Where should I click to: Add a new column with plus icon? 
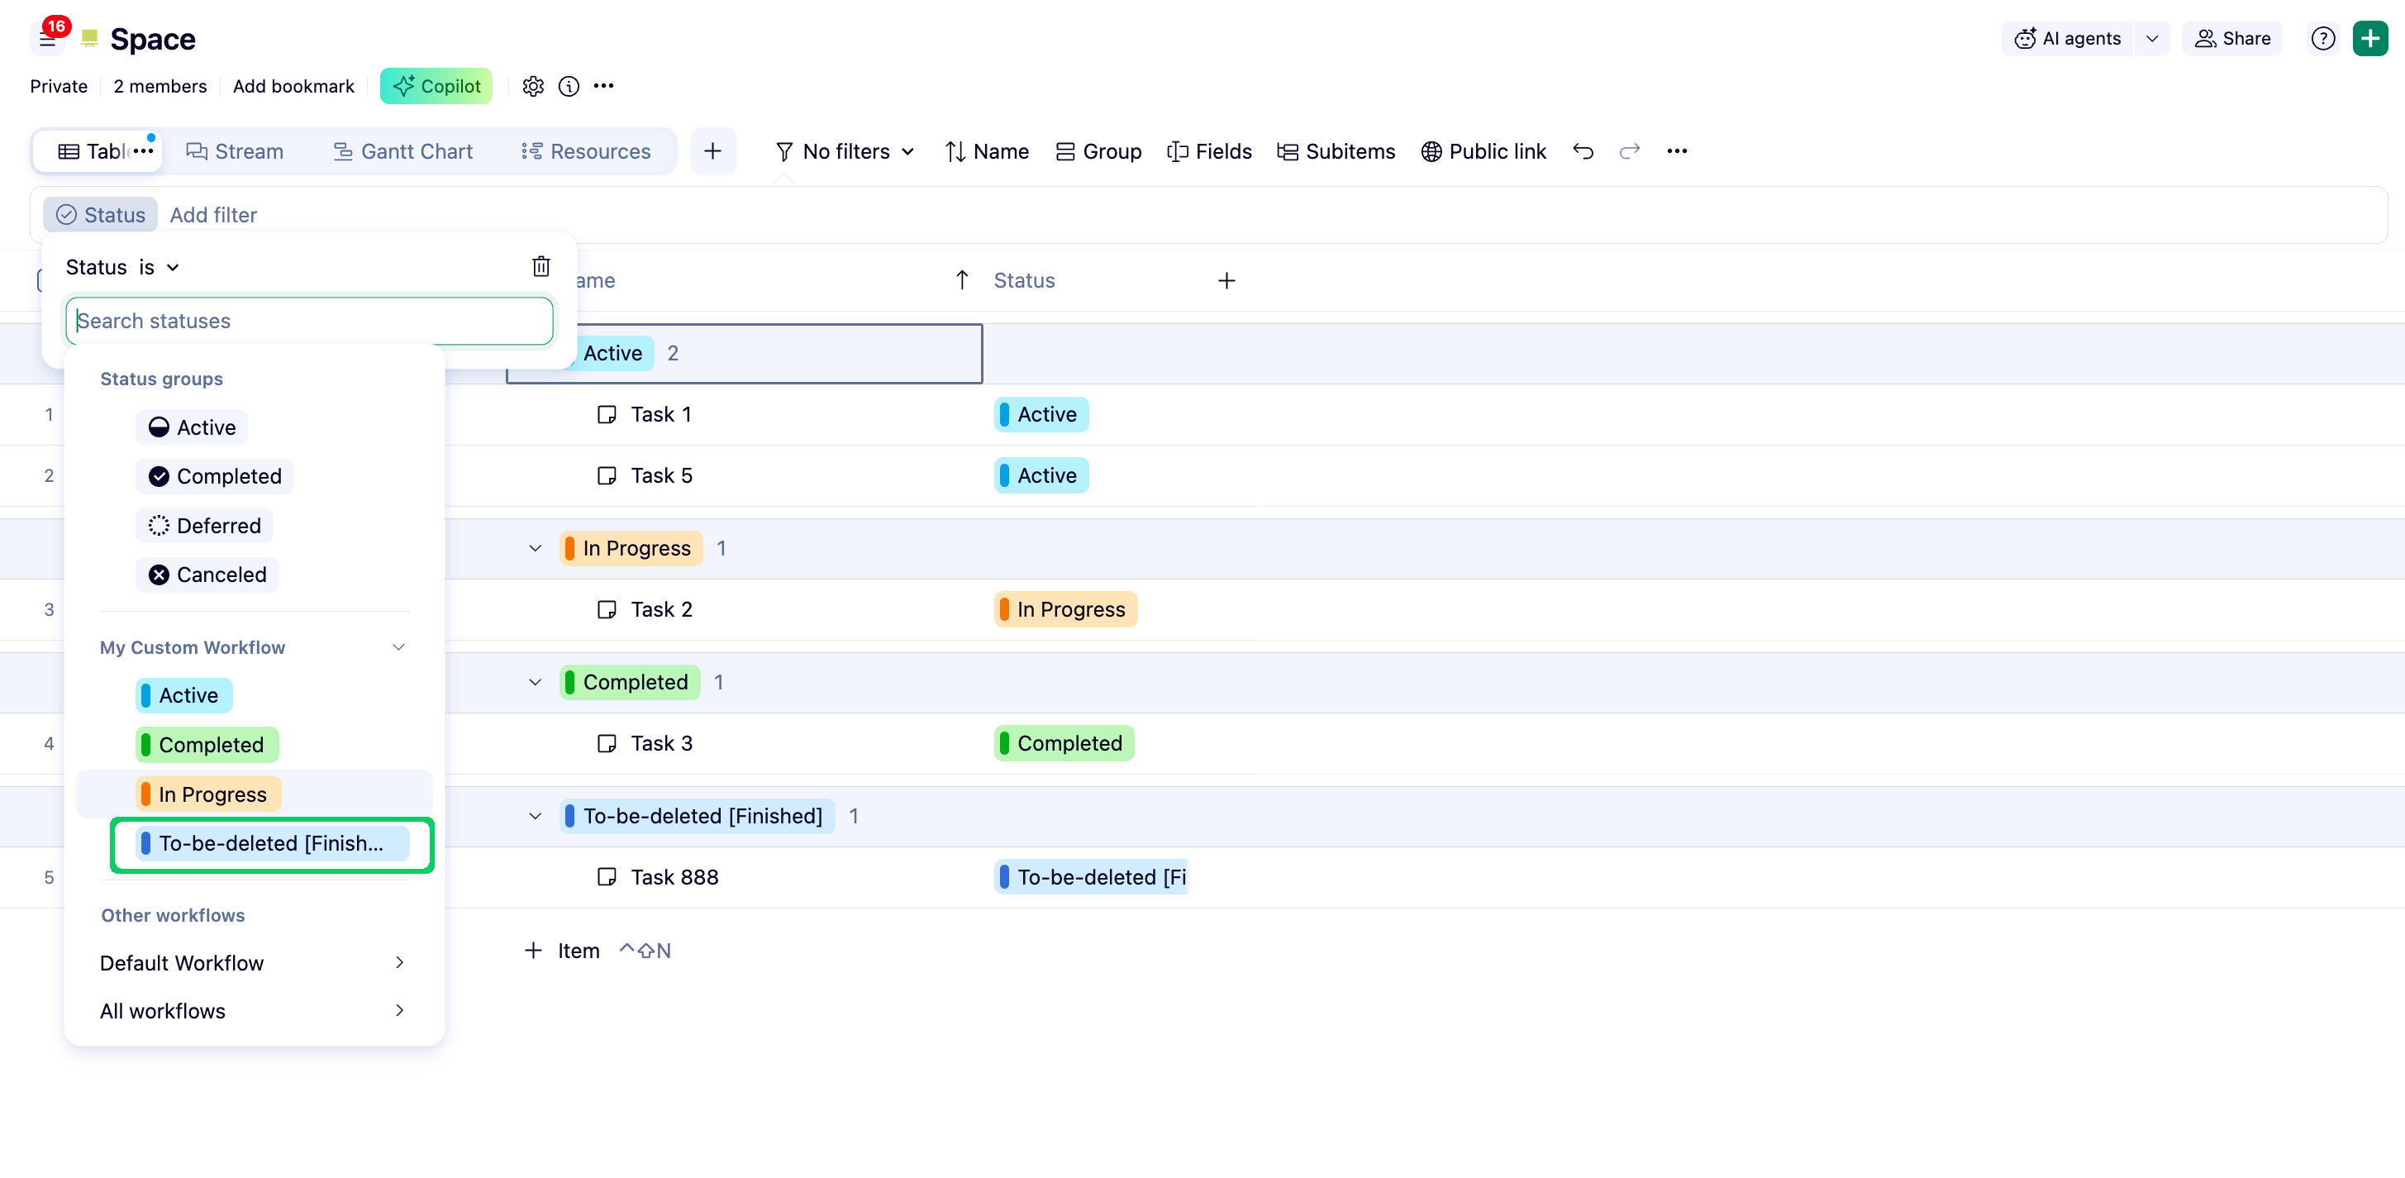(1226, 280)
